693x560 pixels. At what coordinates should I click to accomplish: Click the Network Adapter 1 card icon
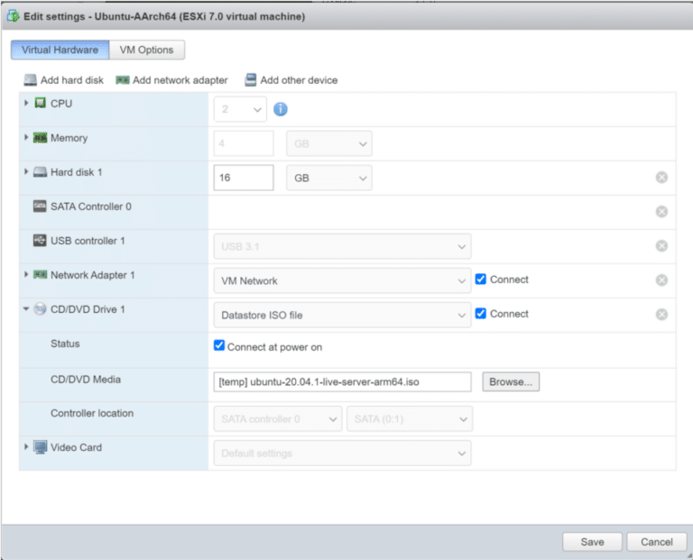41,275
